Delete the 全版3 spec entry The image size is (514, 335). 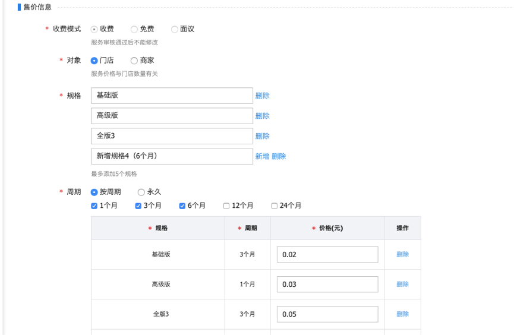[x=262, y=136]
